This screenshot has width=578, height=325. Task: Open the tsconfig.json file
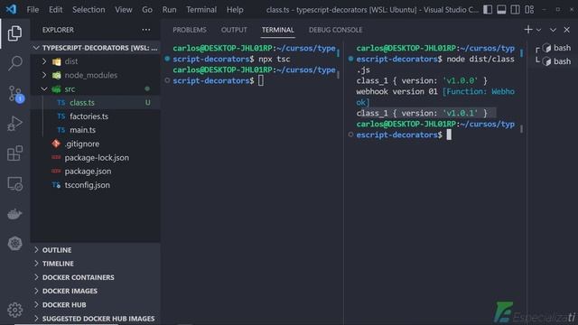(x=95, y=185)
